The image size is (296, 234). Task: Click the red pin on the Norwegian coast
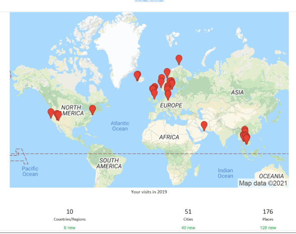pyautogui.click(x=167, y=72)
